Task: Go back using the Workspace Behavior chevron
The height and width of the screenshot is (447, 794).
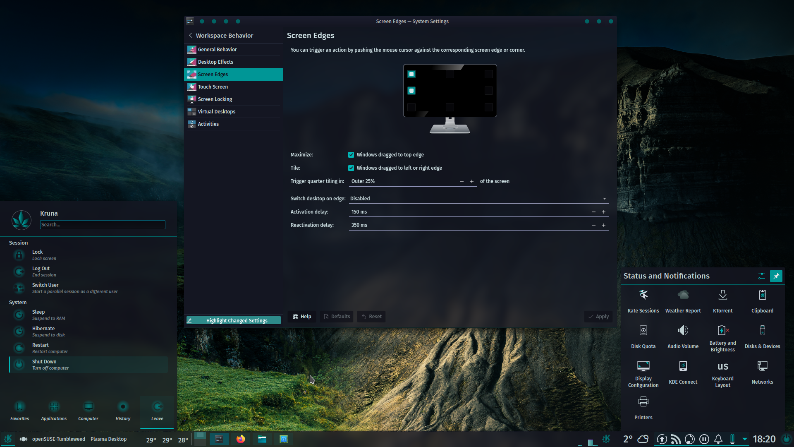Action: 191,36
